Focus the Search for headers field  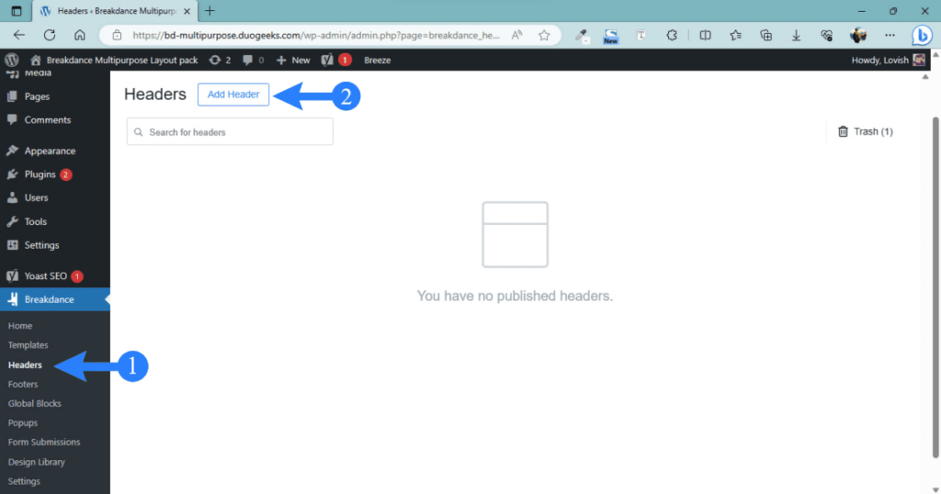(x=230, y=132)
